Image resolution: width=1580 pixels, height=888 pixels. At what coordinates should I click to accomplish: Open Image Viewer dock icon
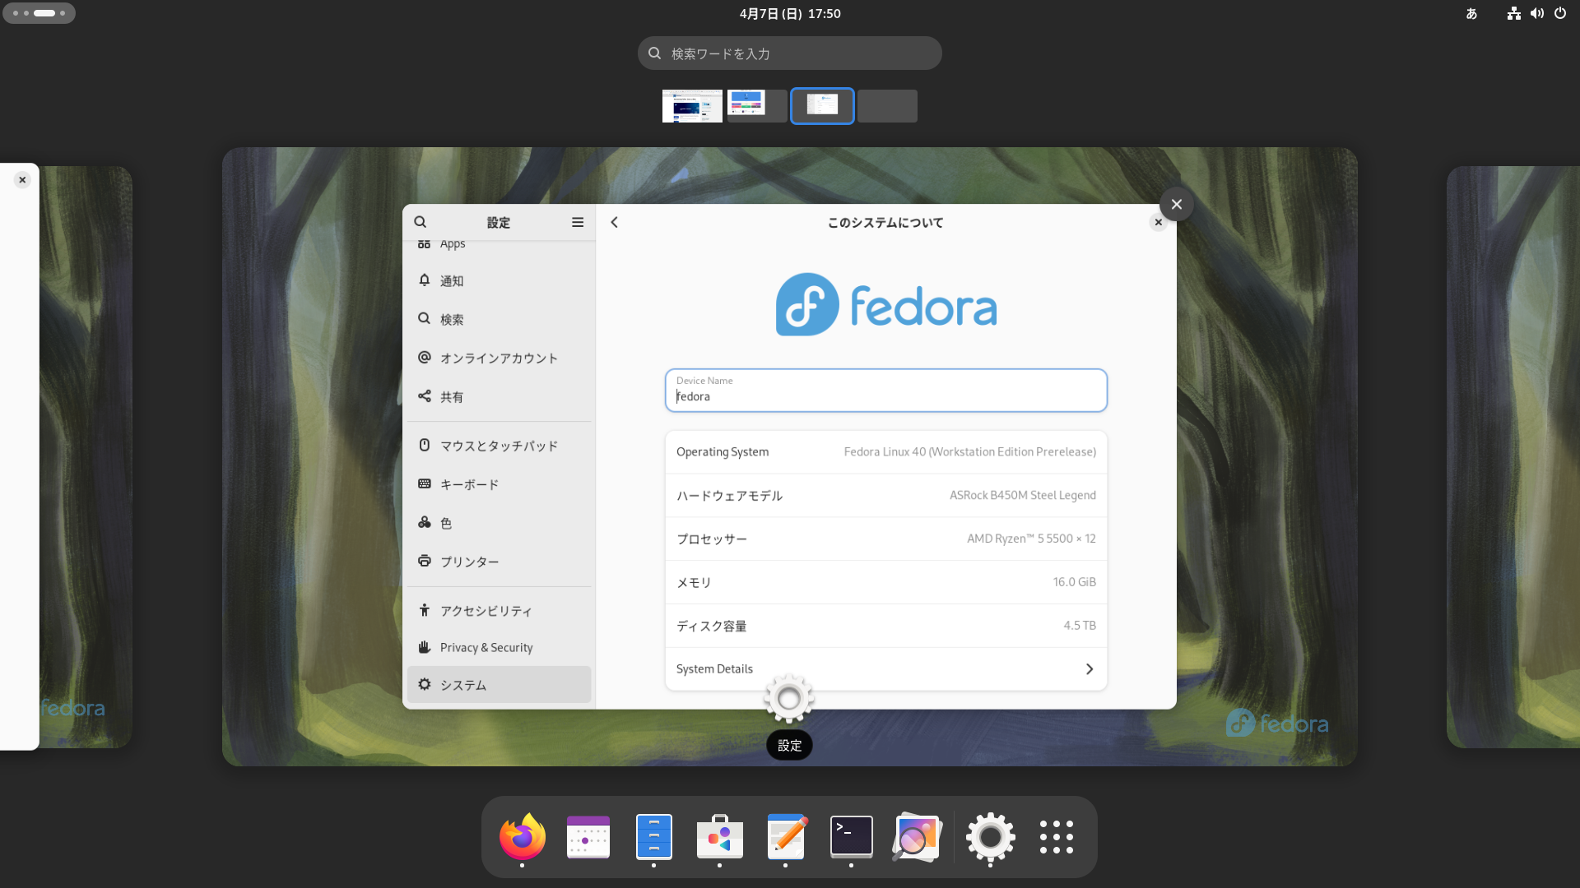[917, 837]
